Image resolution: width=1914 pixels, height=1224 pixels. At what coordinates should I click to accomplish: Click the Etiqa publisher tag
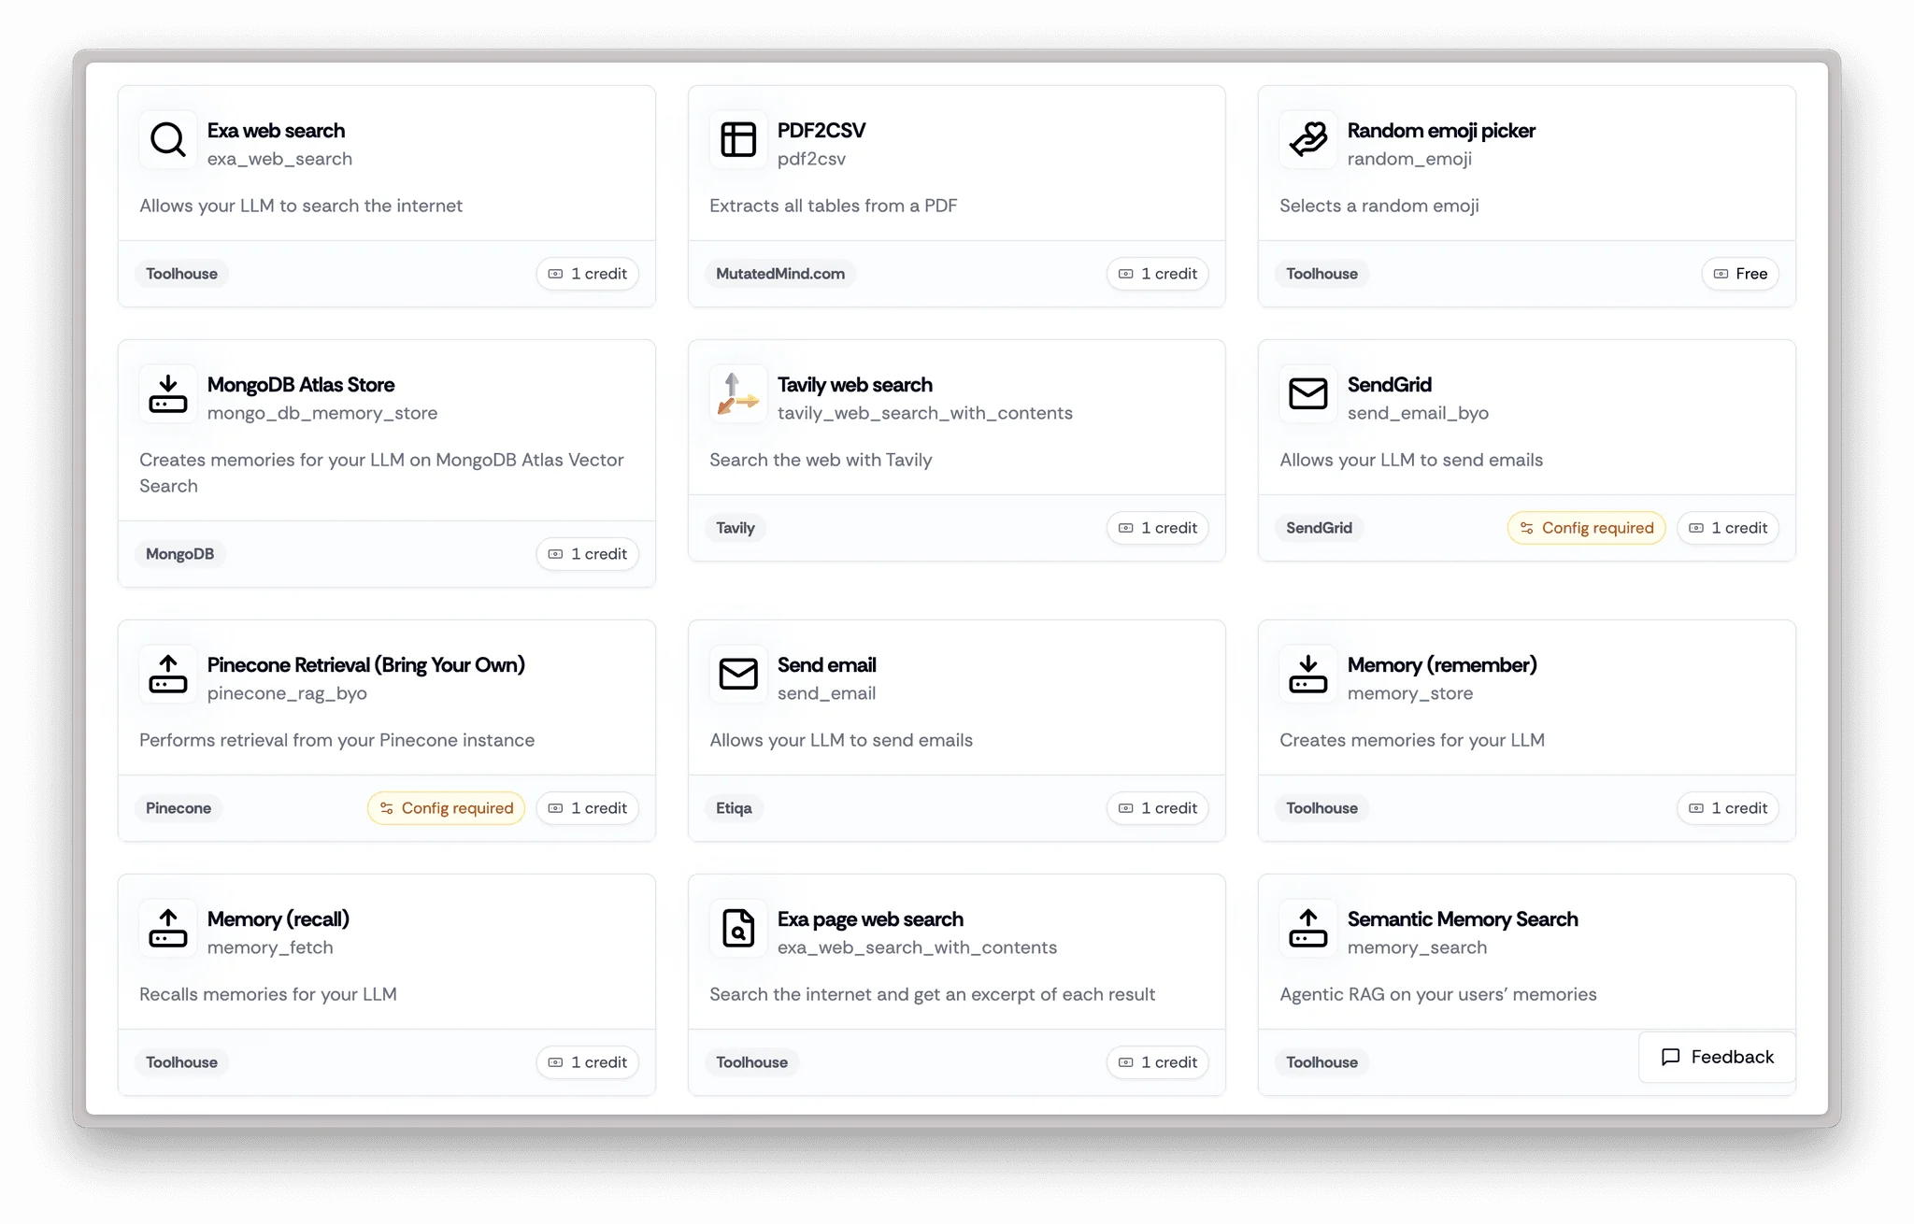pos(734,808)
